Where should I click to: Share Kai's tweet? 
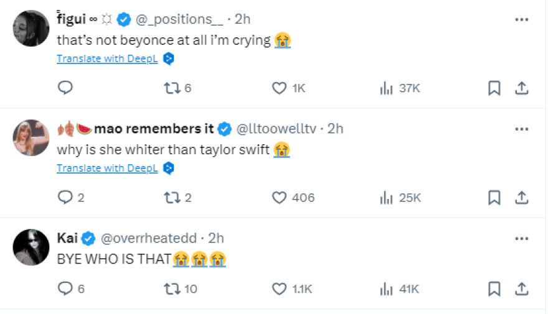[522, 289]
